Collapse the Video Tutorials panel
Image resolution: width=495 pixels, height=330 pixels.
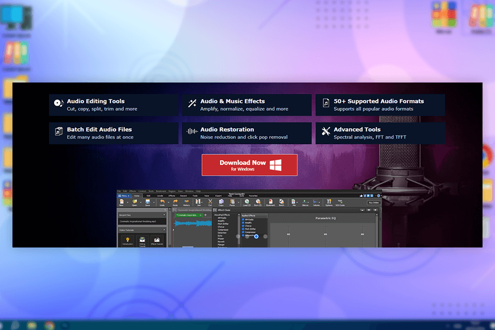165,230
